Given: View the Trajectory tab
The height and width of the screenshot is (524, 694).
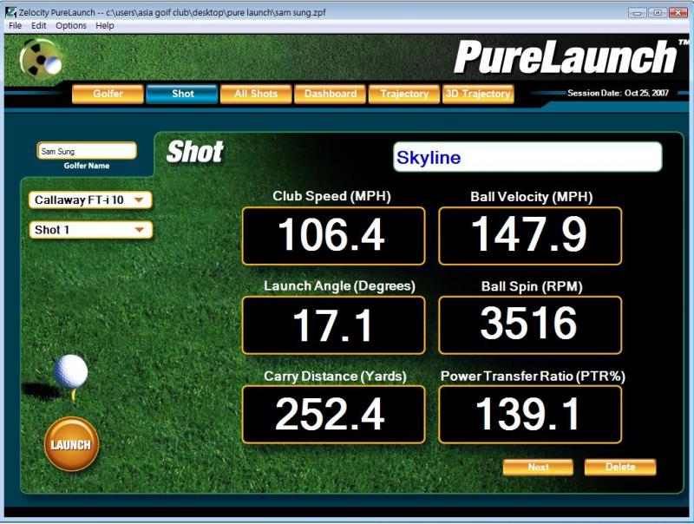Looking at the screenshot, I should click(x=404, y=94).
